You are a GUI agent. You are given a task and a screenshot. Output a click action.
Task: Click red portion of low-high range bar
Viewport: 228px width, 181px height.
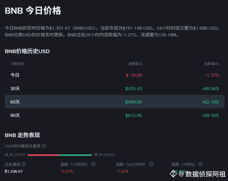[x=43, y=155]
